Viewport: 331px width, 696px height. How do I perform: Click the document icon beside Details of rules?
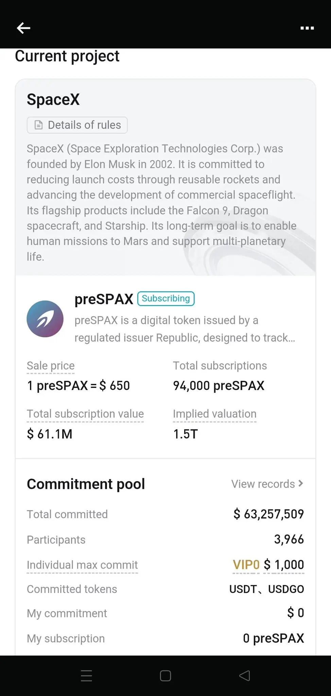[x=39, y=125]
